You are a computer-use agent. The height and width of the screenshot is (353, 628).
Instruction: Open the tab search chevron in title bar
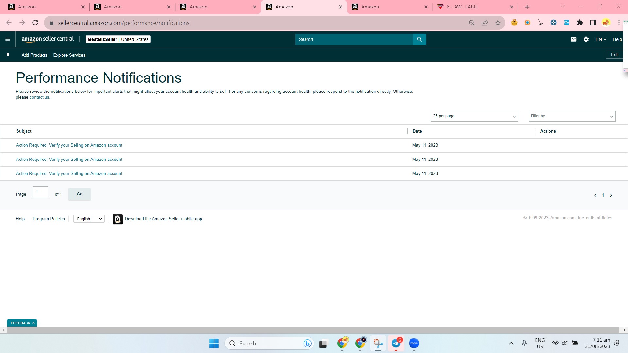tap(562, 6)
